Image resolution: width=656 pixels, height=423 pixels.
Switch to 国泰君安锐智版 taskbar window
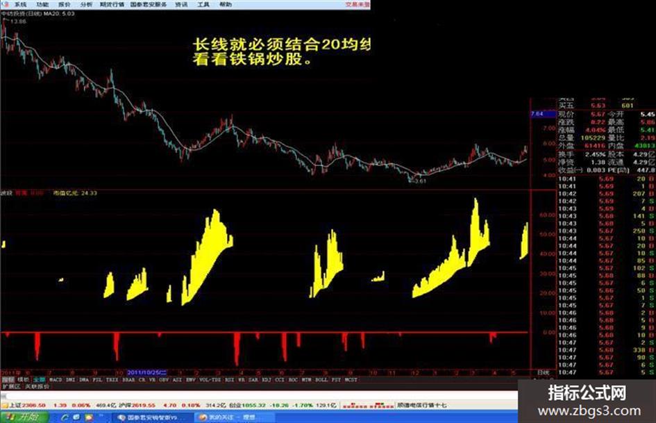pos(152,417)
